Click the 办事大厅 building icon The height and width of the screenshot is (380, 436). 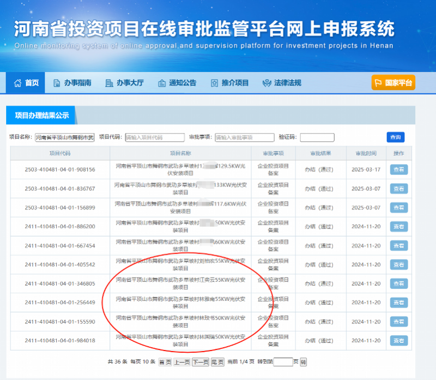click(109, 83)
